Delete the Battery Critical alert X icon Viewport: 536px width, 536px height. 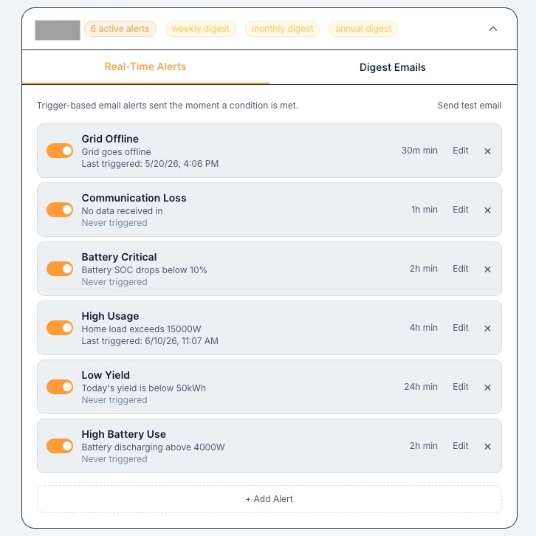(x=487, y=269)
